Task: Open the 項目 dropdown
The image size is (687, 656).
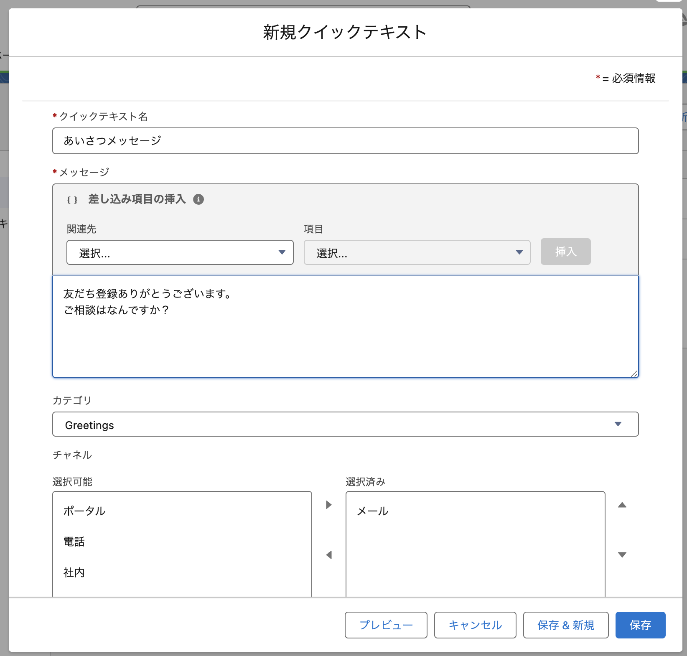Action: pos(417,252)
